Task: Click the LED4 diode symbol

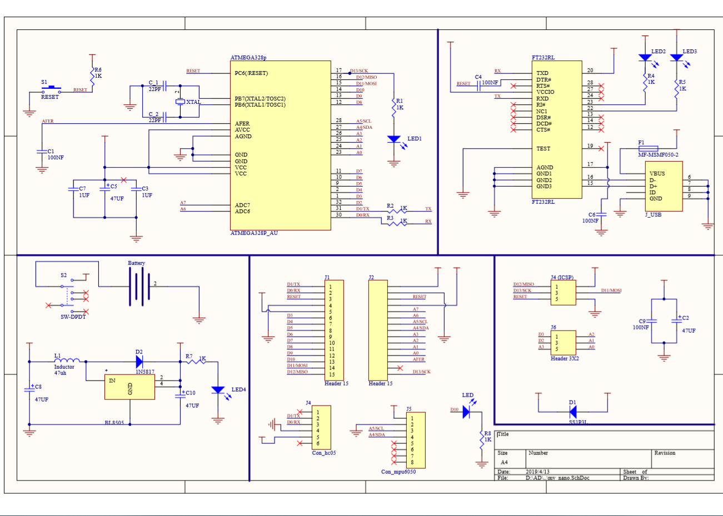Action: click(218, 390)
